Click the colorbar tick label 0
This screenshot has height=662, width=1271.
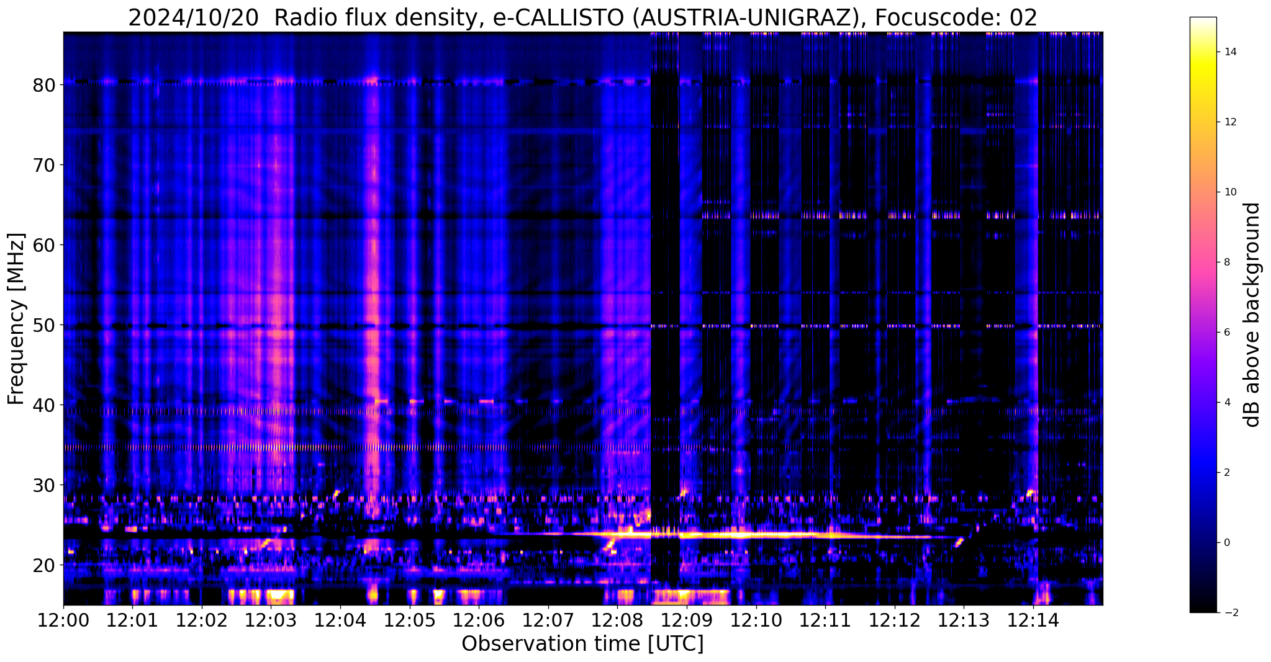pos(1226,543)
